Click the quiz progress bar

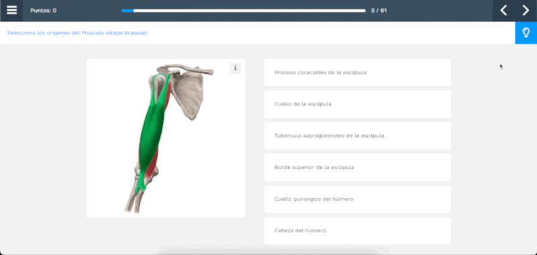click(x=244, y=11)
